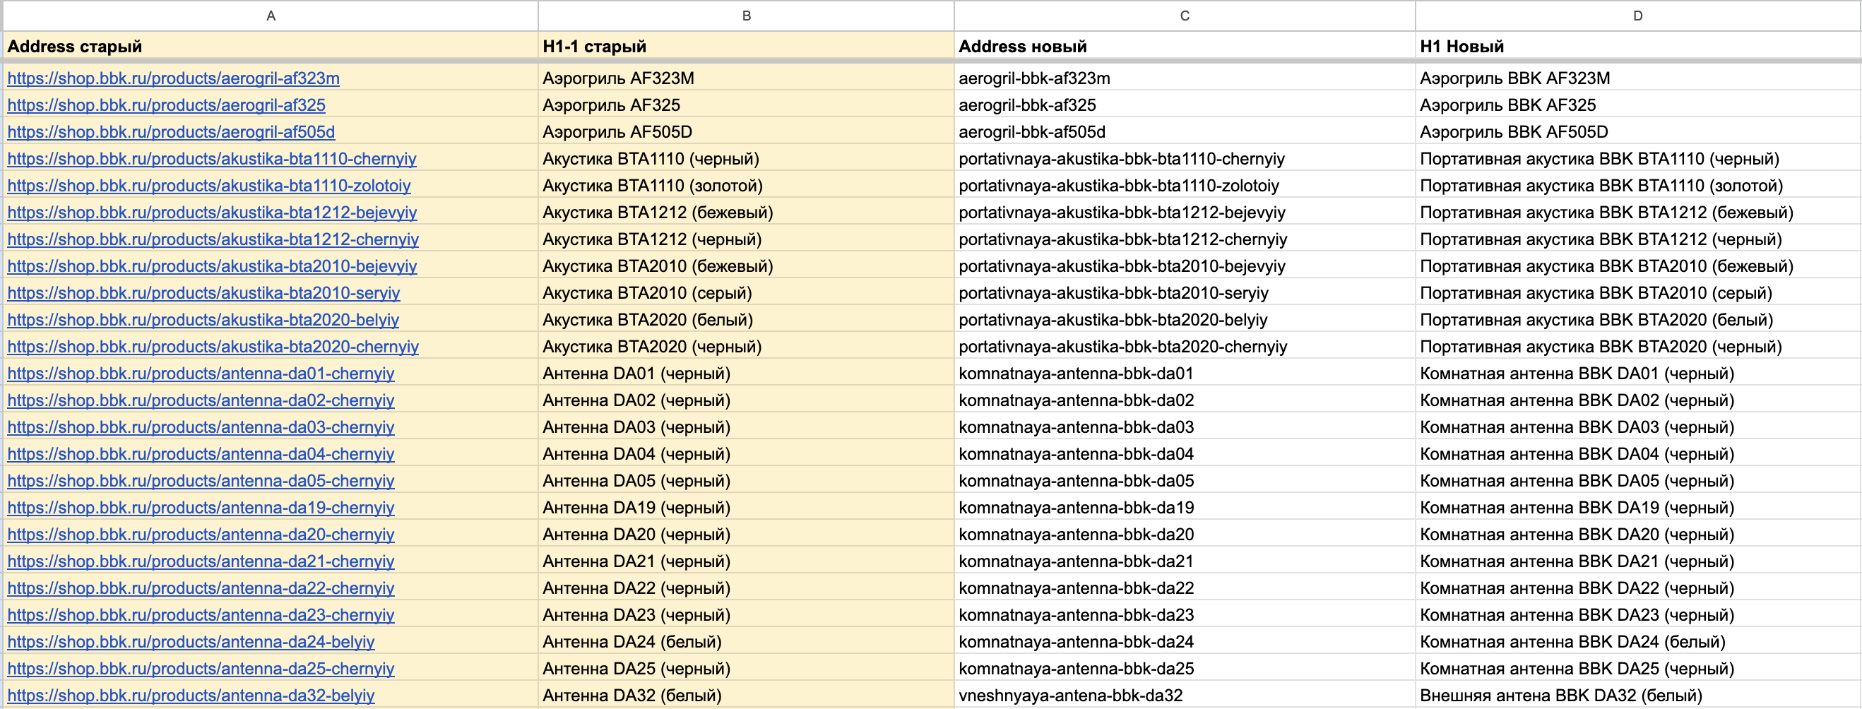Select column C header
The width and height of the screenshot is (1862, 709).
(x=1185, y=15)
